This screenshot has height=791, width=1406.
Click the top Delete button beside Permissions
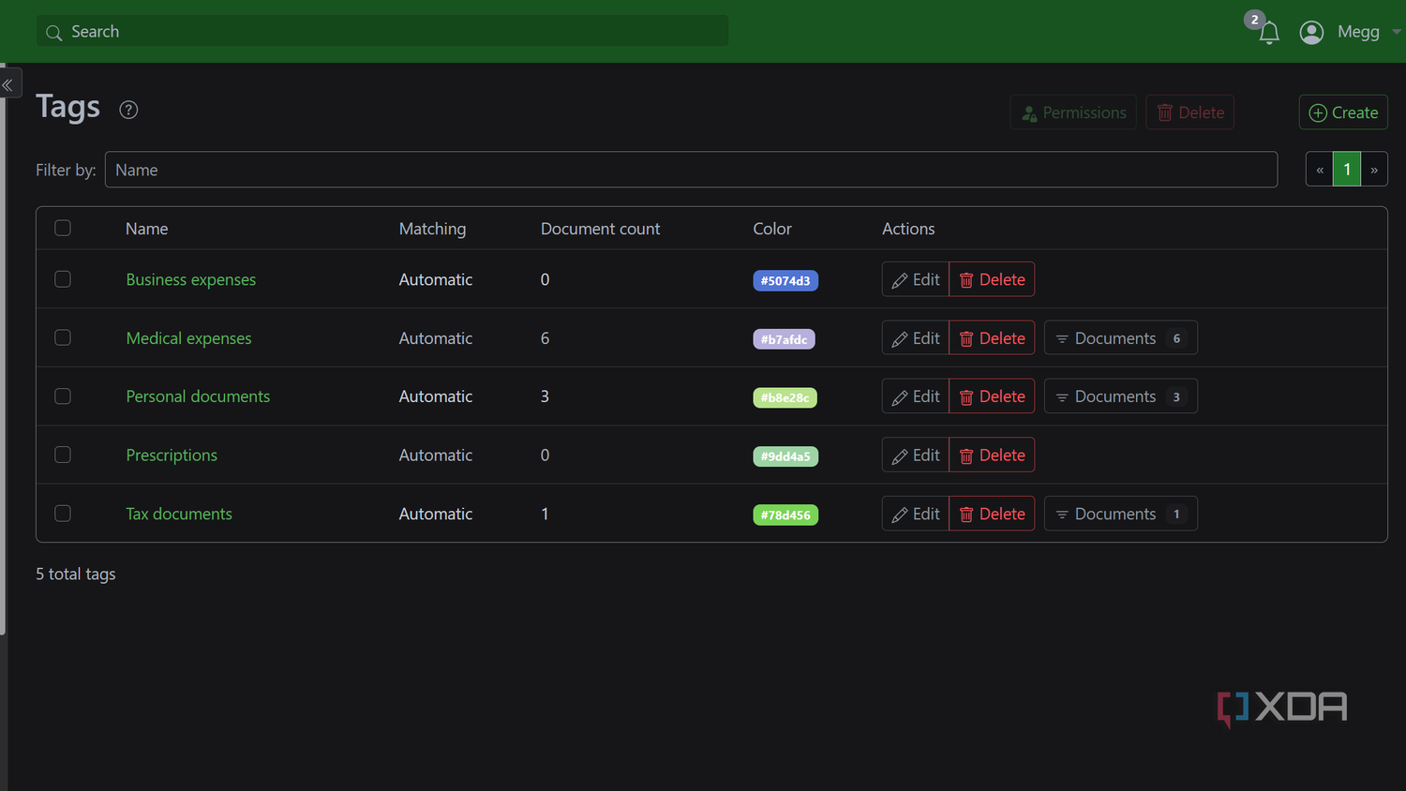point(1190,112)
